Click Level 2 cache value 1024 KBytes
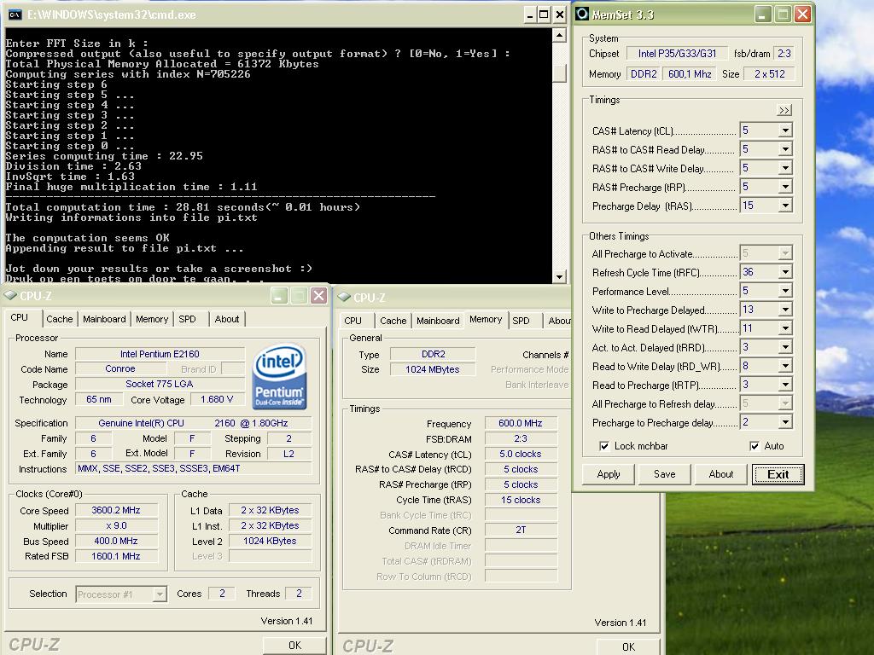The image size is (874, 655). pyautogui.click(x=270, y=541)
